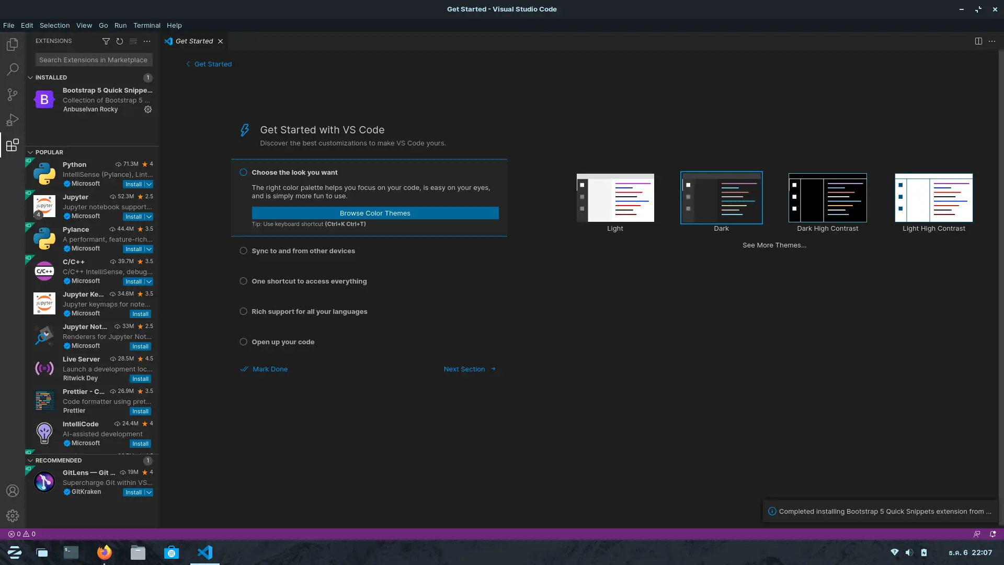Open GitLens Install dropdown arrow
Screen dimensions: 1004x565
click(149, 492)
